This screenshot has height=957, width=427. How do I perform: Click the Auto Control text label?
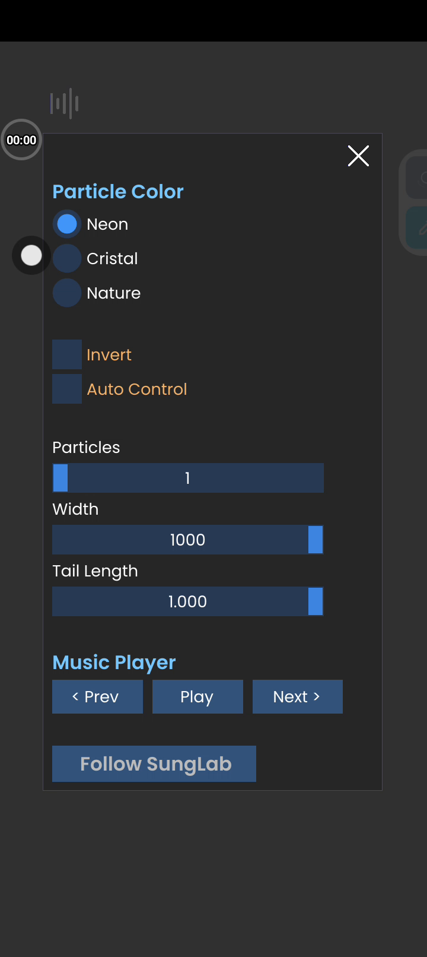click(x=137, y=389)
